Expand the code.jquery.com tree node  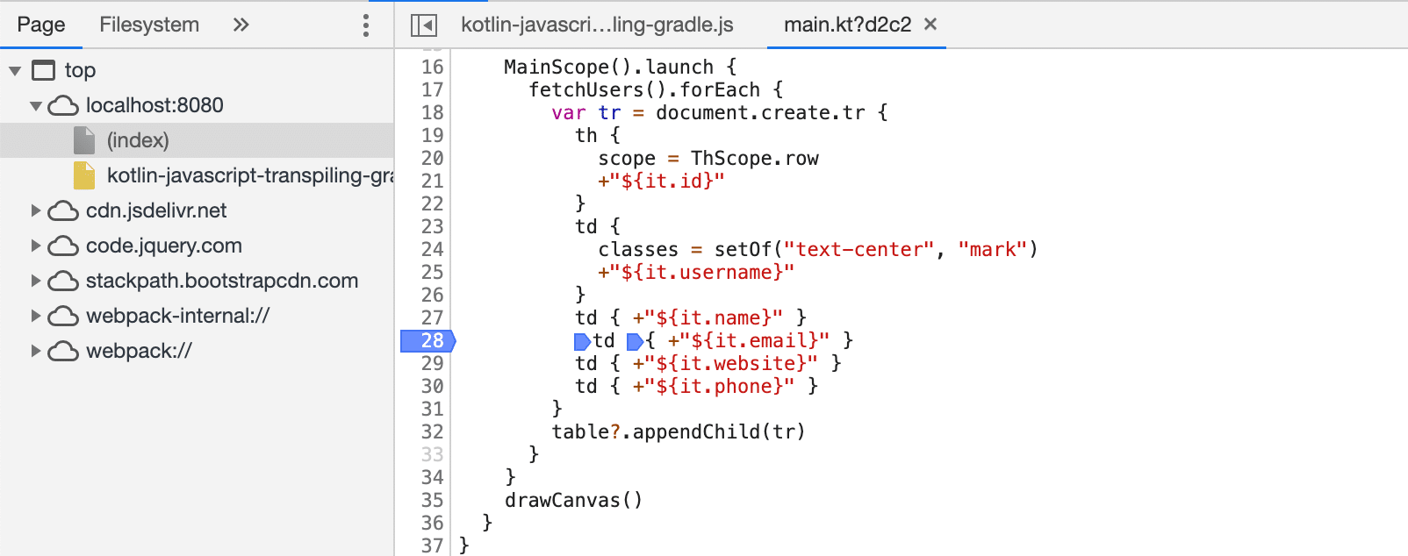(36, 246)
